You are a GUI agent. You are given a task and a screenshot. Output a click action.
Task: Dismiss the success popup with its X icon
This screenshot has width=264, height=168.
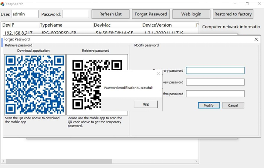(158, 74)
